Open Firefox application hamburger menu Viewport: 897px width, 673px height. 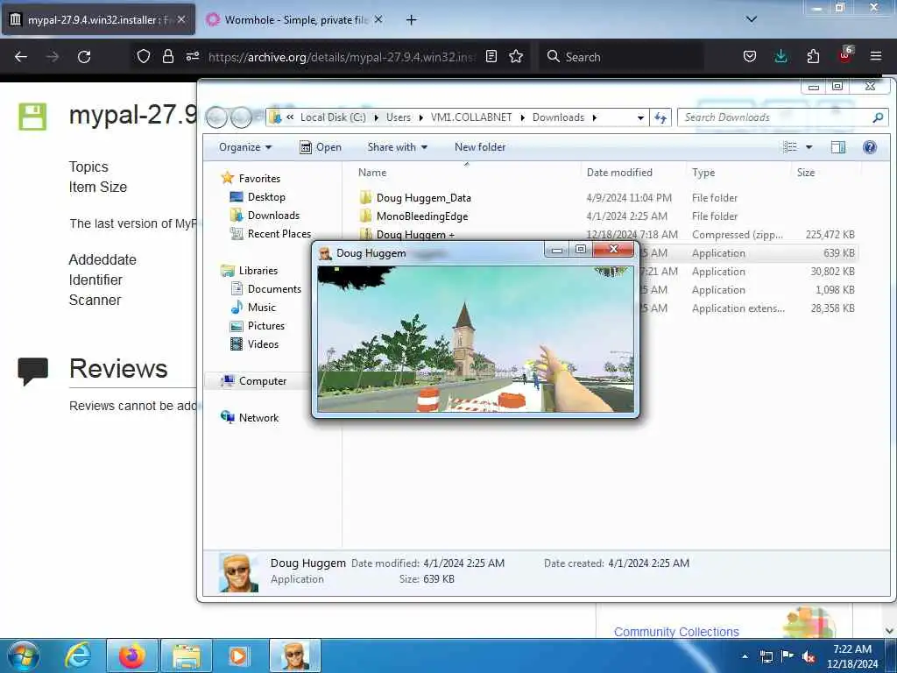[876, 56]
